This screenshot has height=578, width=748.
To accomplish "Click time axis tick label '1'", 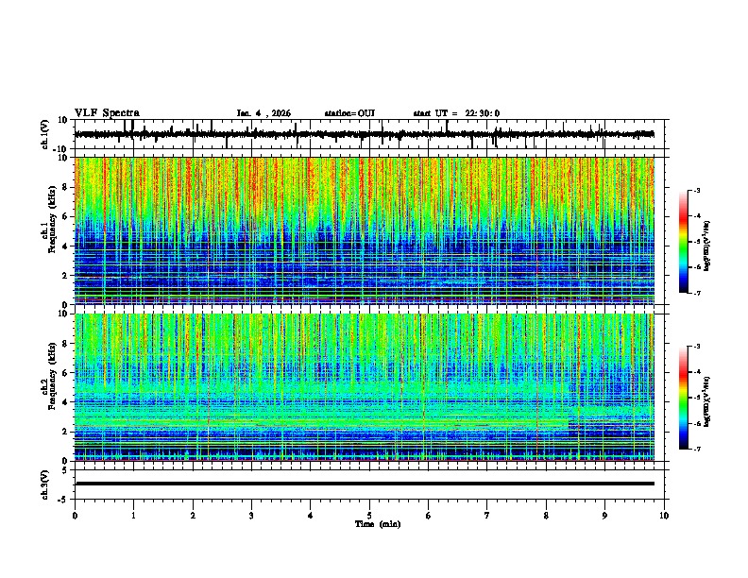I will pyautogui.click(x=133, y=516).
